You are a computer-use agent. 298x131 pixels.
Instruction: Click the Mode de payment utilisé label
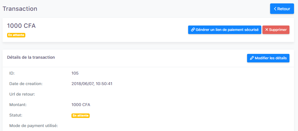click(x=34, y=126)
